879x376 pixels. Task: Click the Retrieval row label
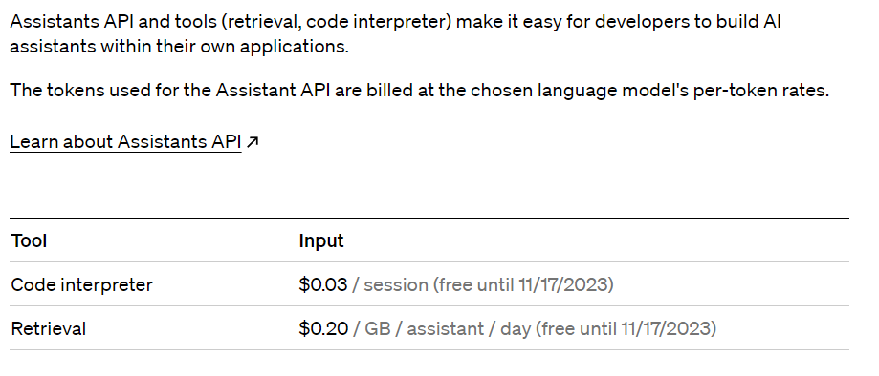(x=49, y=328)
